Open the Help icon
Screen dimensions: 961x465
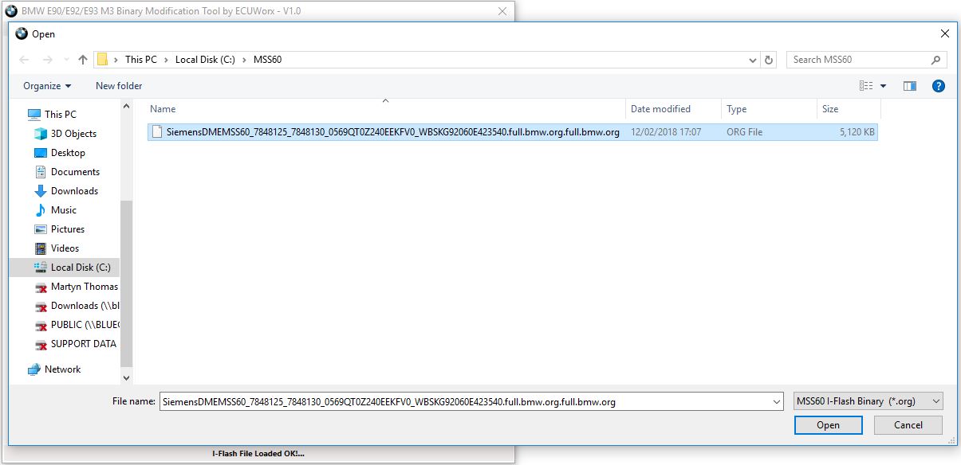point(939,86)
